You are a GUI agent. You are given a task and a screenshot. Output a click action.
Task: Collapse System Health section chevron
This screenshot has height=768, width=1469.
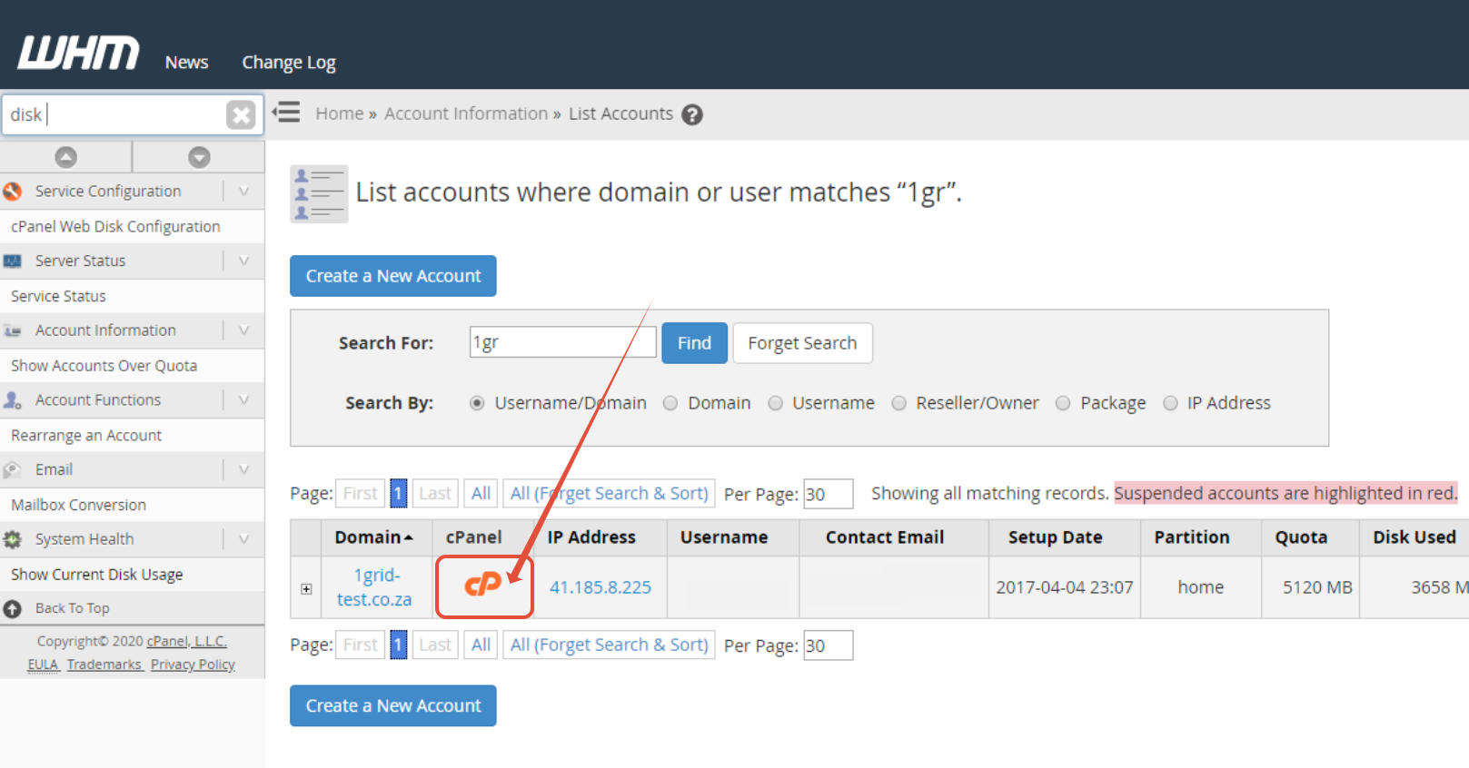point(243,539)
